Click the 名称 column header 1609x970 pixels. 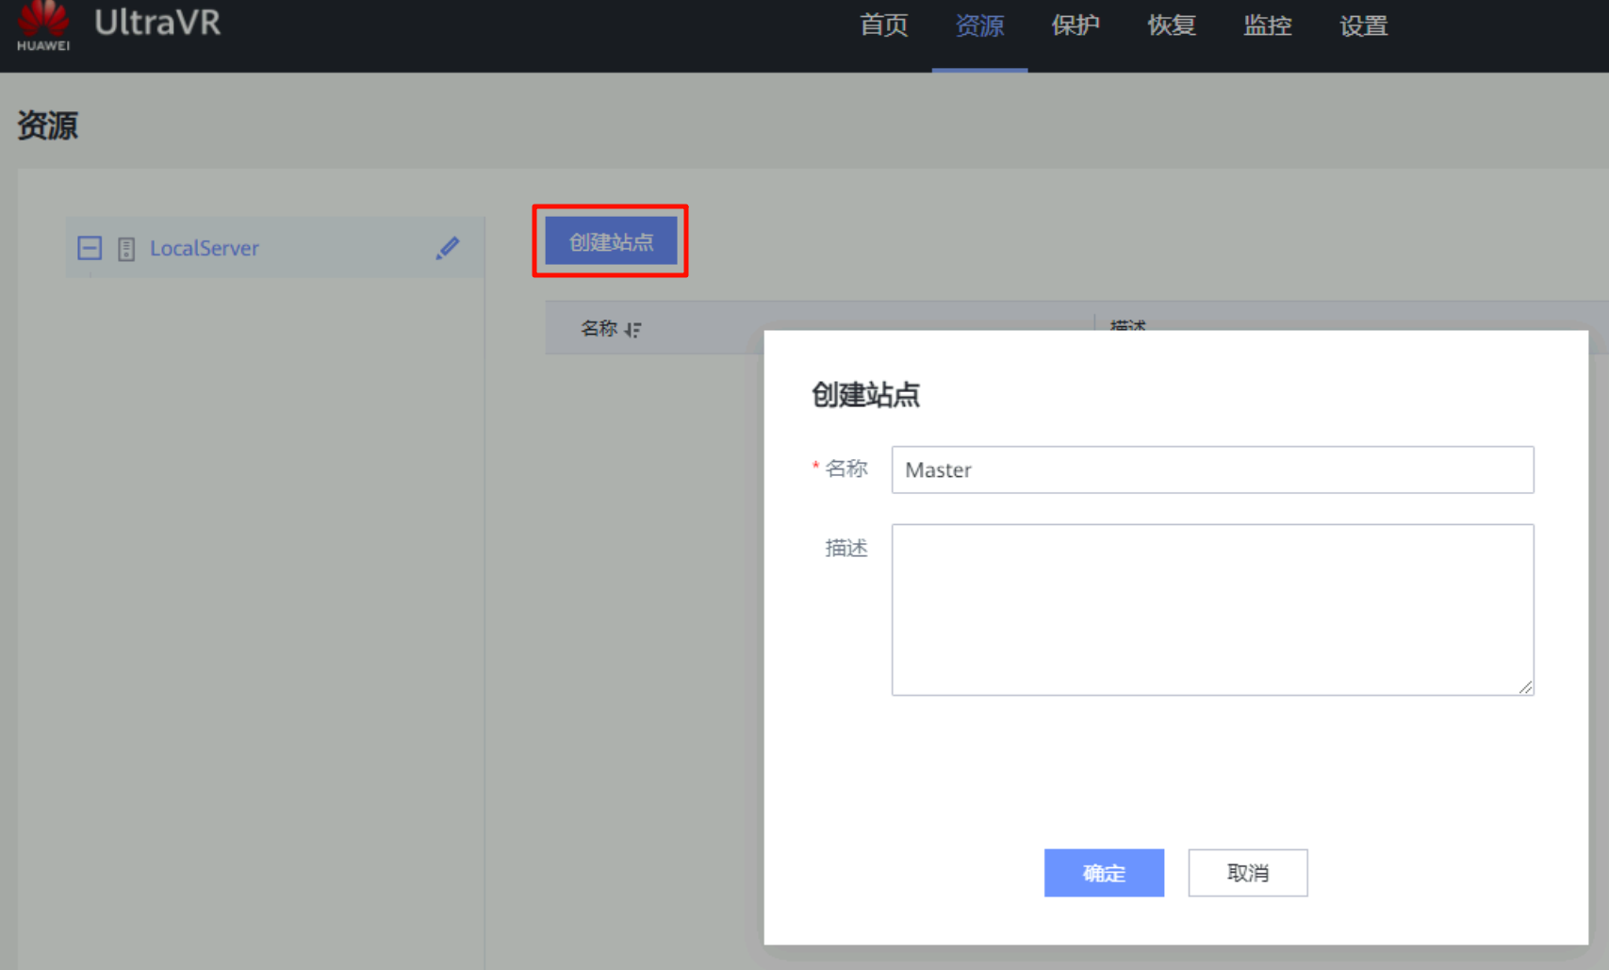click(599, 328)
